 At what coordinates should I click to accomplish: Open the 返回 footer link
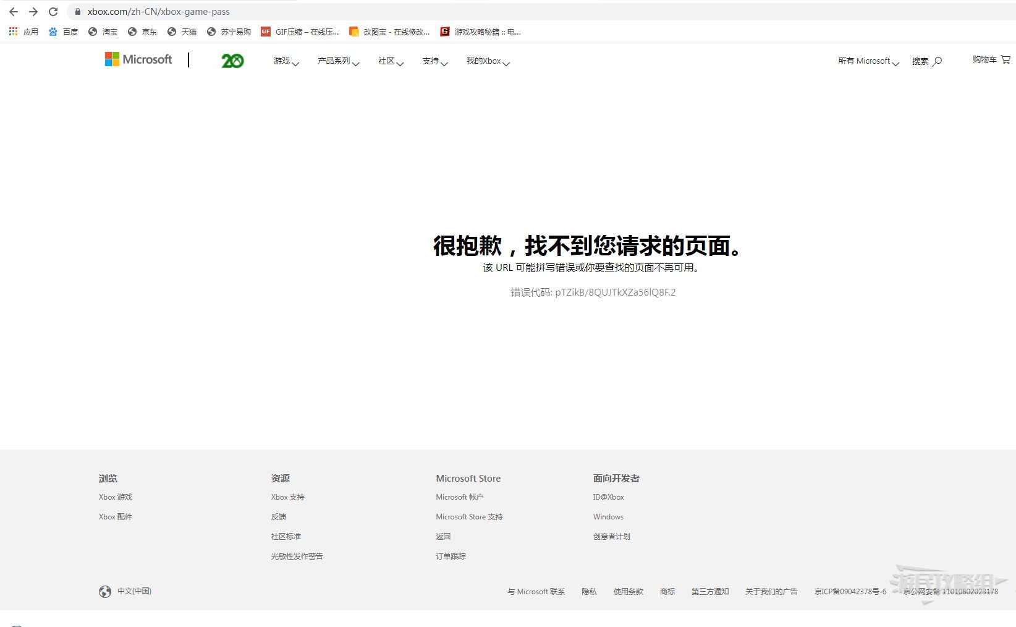click(443, 537)
